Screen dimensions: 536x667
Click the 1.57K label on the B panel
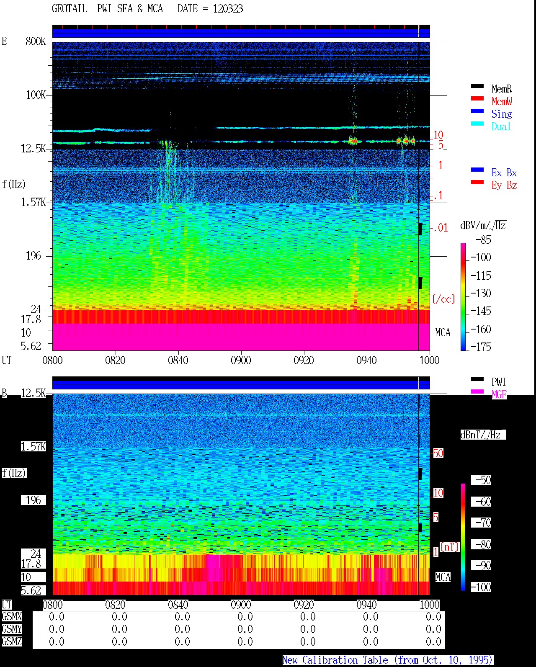[x=33, y=446]
